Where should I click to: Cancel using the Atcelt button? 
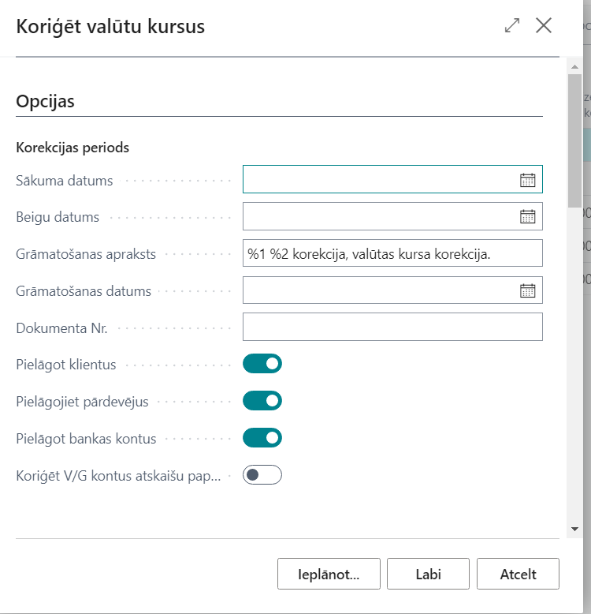pyautogui.click(x=518, y=574)
